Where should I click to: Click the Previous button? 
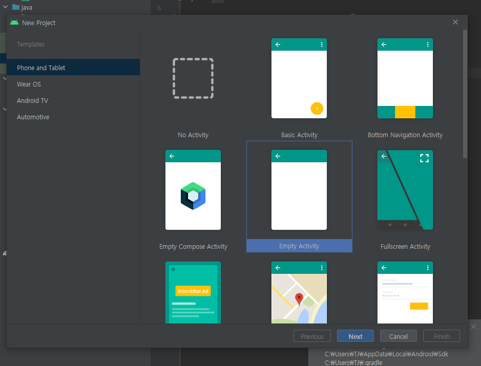312,336
